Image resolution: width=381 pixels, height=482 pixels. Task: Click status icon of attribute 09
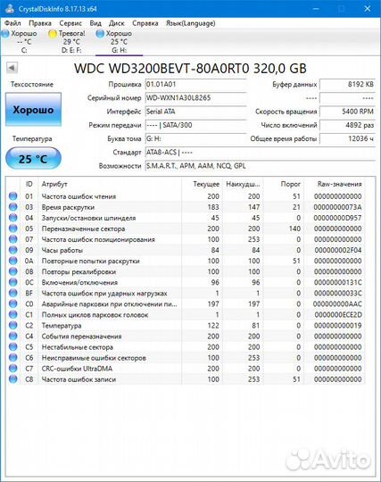[12, 250]
